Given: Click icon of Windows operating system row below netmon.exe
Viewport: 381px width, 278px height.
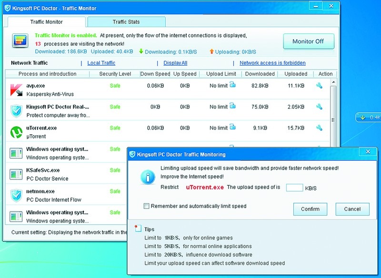Looking at the screenshot, I should click(16, 216).
